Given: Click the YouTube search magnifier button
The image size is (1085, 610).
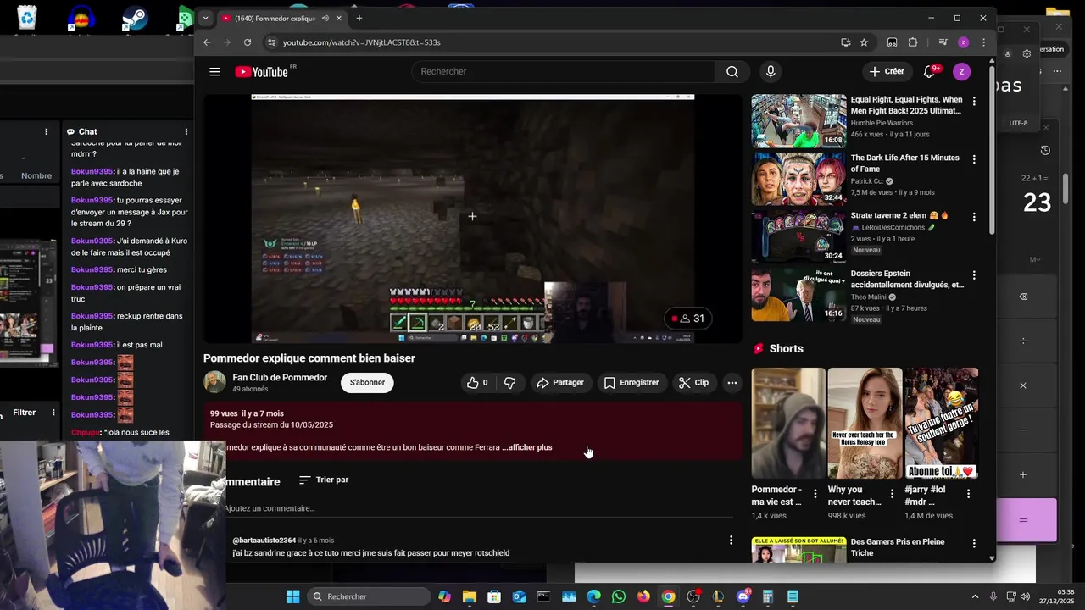Looking at the screenshot, I should [x=732, y=72].
